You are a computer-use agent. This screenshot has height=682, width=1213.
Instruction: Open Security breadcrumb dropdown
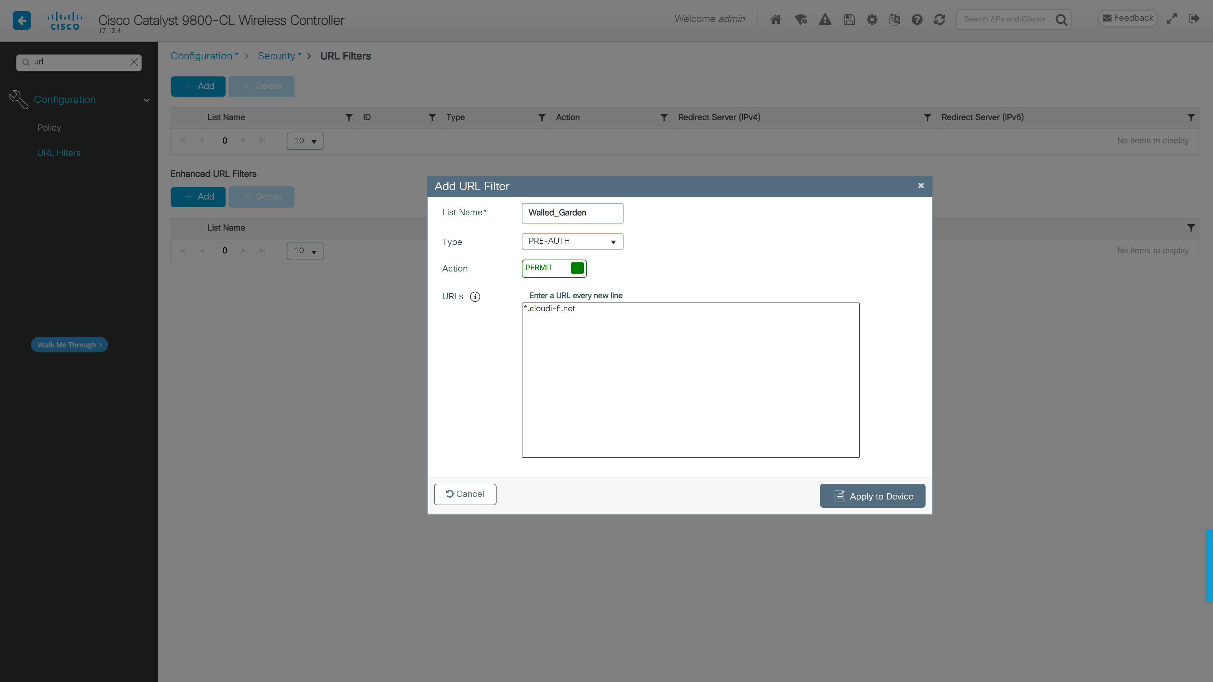279,56
